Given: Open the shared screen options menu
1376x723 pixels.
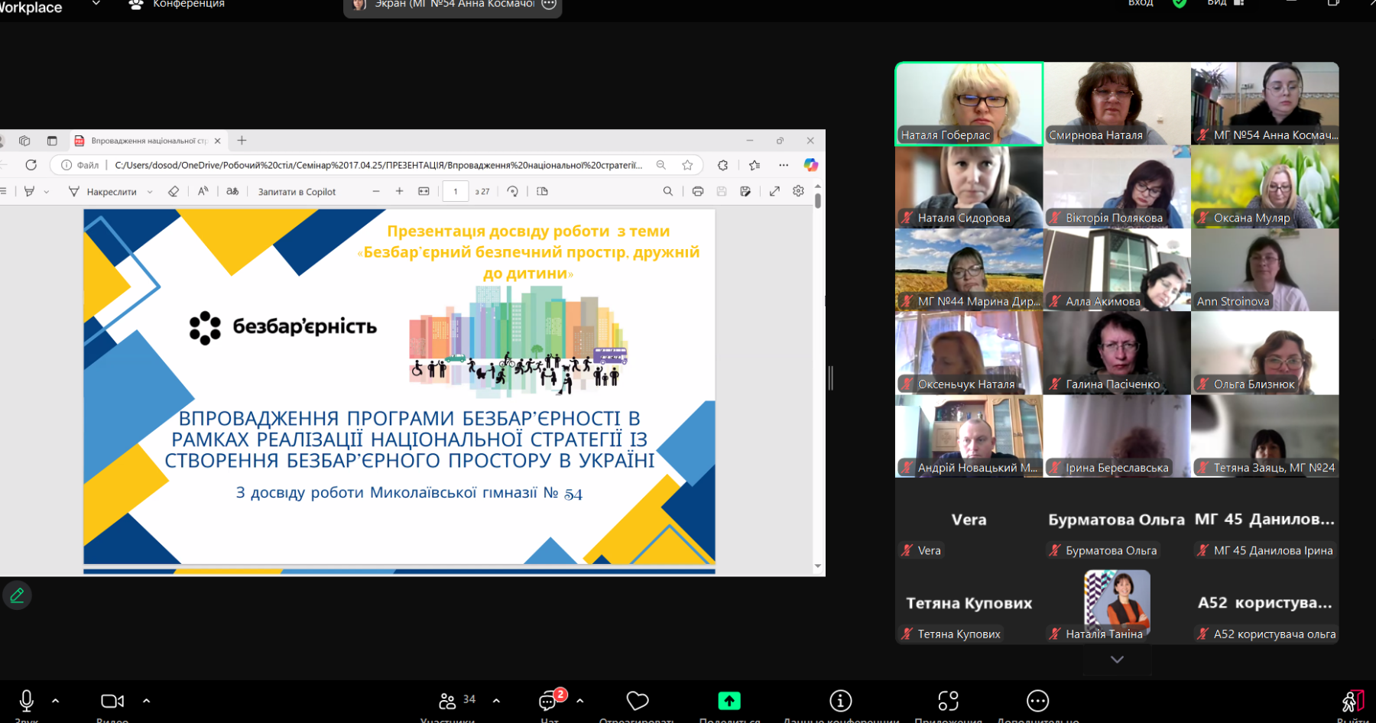Looking at the screenshot, I should click(549, 5).
